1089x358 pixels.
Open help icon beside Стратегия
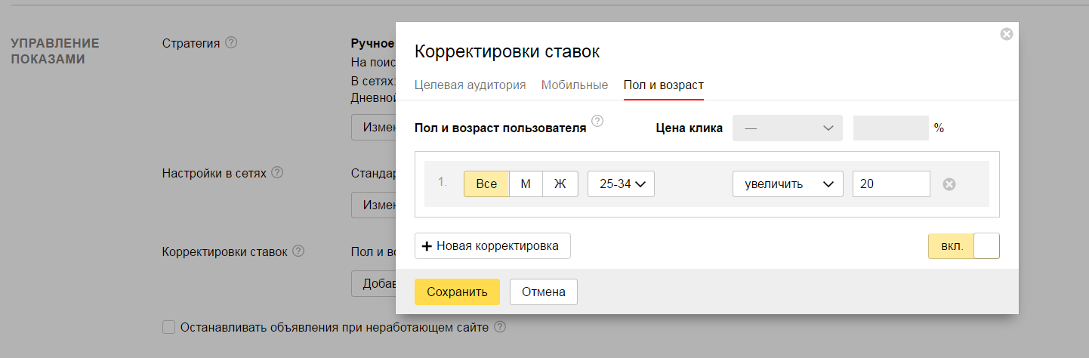[231, 43]
